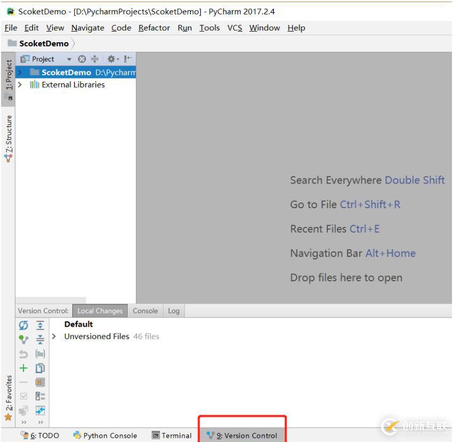Click the Project panel horizontal scrollbar
453x442 pixels.
click(51, 300)
